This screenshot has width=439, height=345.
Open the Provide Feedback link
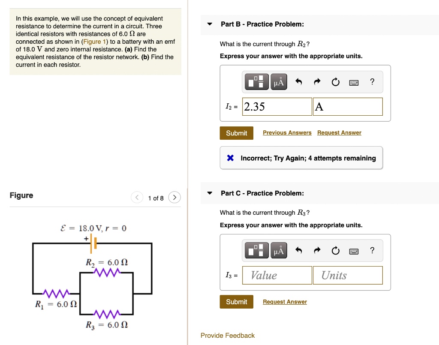click(x=228, y=336)
